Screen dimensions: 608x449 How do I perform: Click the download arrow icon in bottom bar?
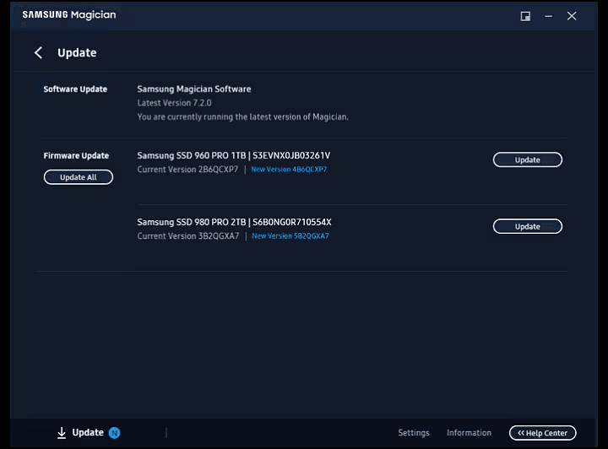(x=62, y=433)
